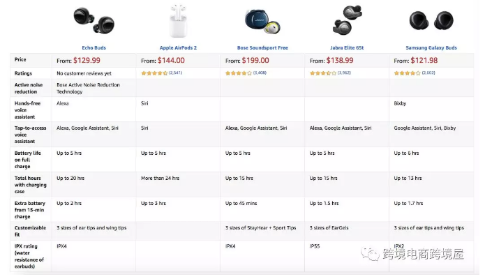
Task: Click the Samsung Galaxy Buds star rating
Action: (x=407, y=73)
